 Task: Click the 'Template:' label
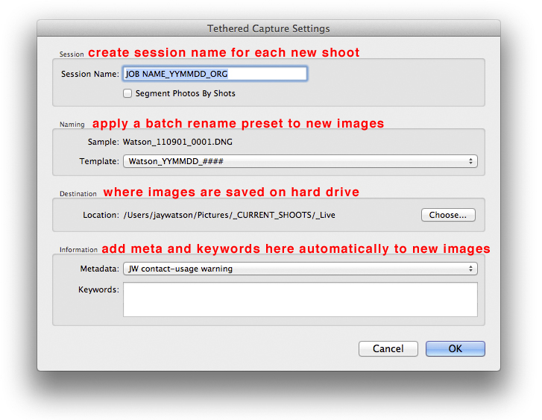98,161
